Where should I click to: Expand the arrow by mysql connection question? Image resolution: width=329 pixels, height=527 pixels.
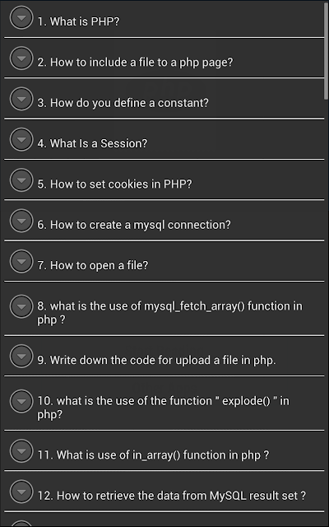click(x=21, y=221)
